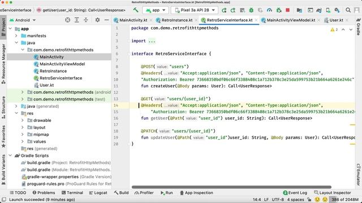Toggle the Build Variants tool window
Viewport: 362px width, 203px height.
pos(3,169)
